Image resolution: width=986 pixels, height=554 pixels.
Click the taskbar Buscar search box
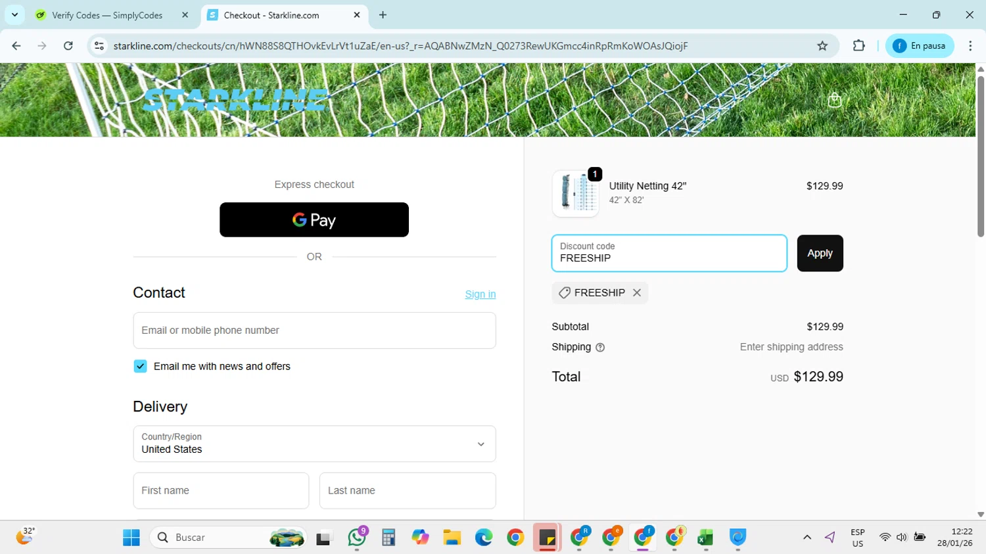pyautogui.click(x=229, y=538)
